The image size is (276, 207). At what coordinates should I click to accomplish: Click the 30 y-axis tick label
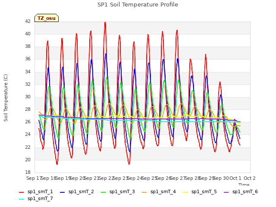(28, 97)
